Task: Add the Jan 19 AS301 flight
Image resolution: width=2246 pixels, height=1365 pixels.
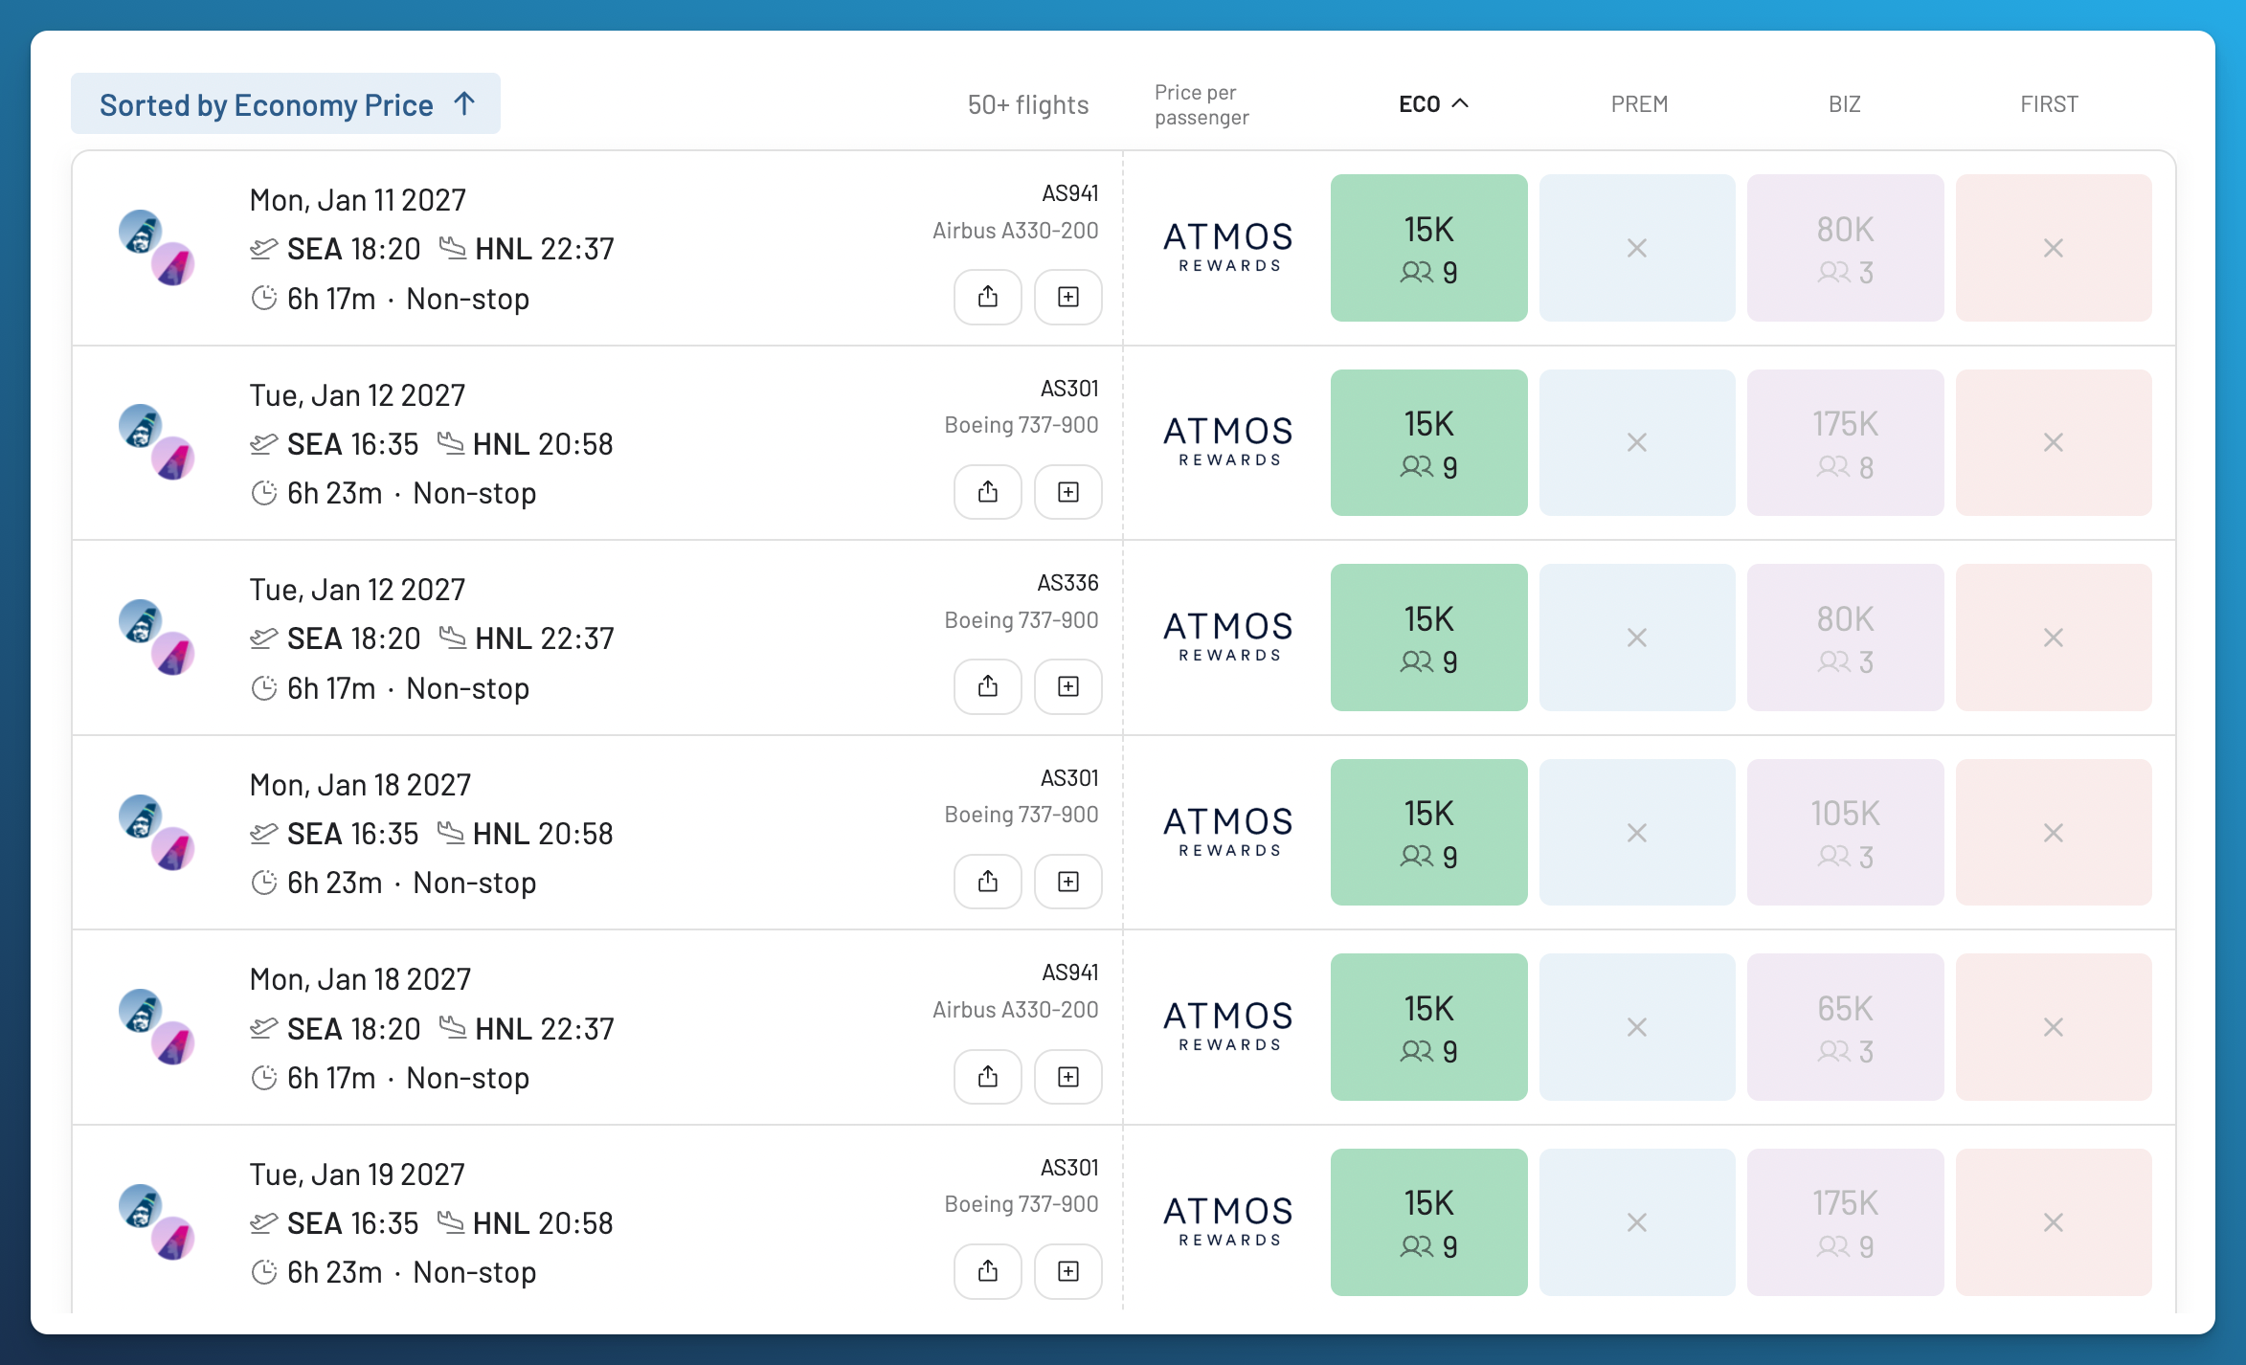Action: coord(1068,1271)
